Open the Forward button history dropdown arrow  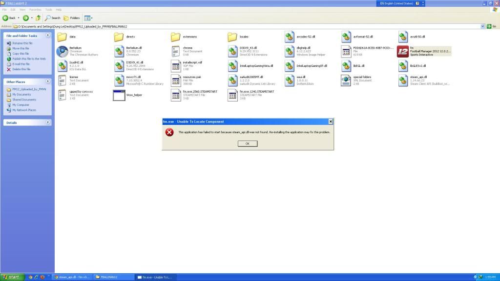32,18
